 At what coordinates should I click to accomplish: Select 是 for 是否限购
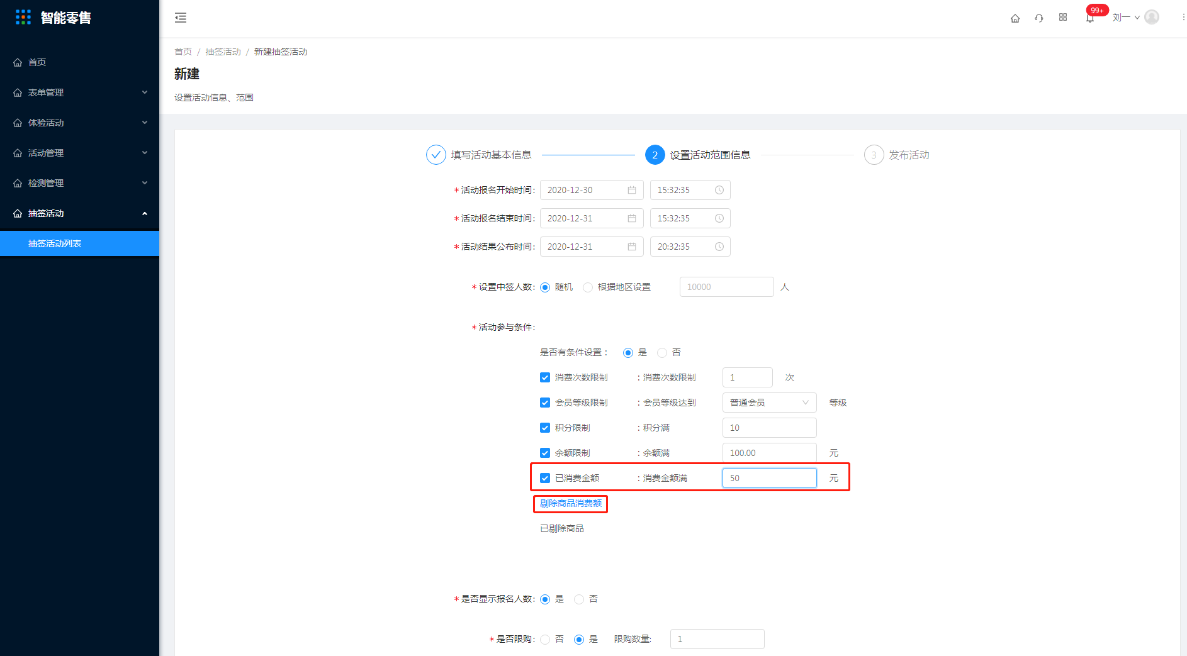[579, 640]
